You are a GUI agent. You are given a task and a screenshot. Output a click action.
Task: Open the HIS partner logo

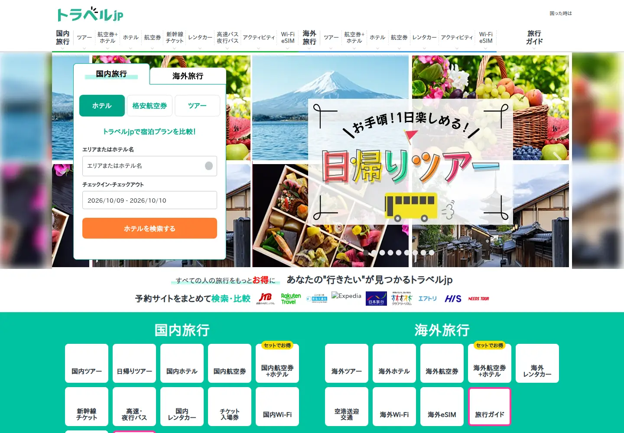pyautogui.click(x=453, y=299)
